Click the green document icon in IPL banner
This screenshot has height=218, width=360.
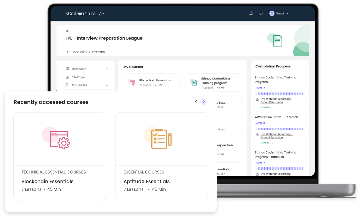[277, 41]
